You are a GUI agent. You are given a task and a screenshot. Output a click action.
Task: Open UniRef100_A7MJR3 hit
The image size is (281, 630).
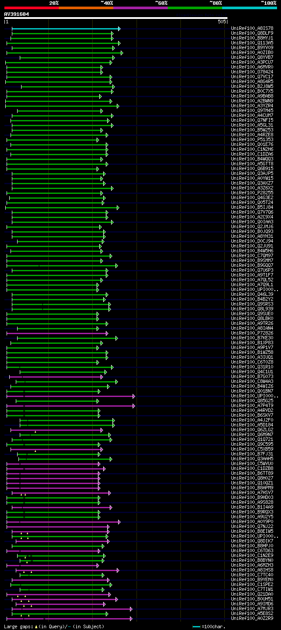(252, 609)
